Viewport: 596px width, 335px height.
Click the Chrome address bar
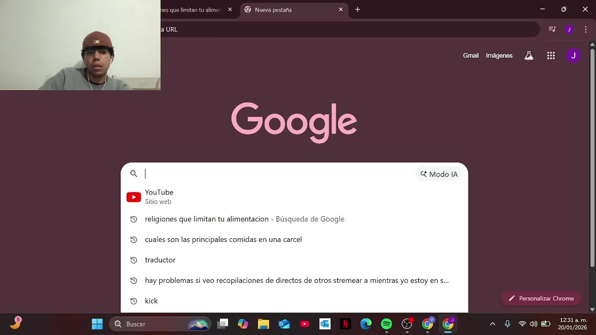click(349, 29)
